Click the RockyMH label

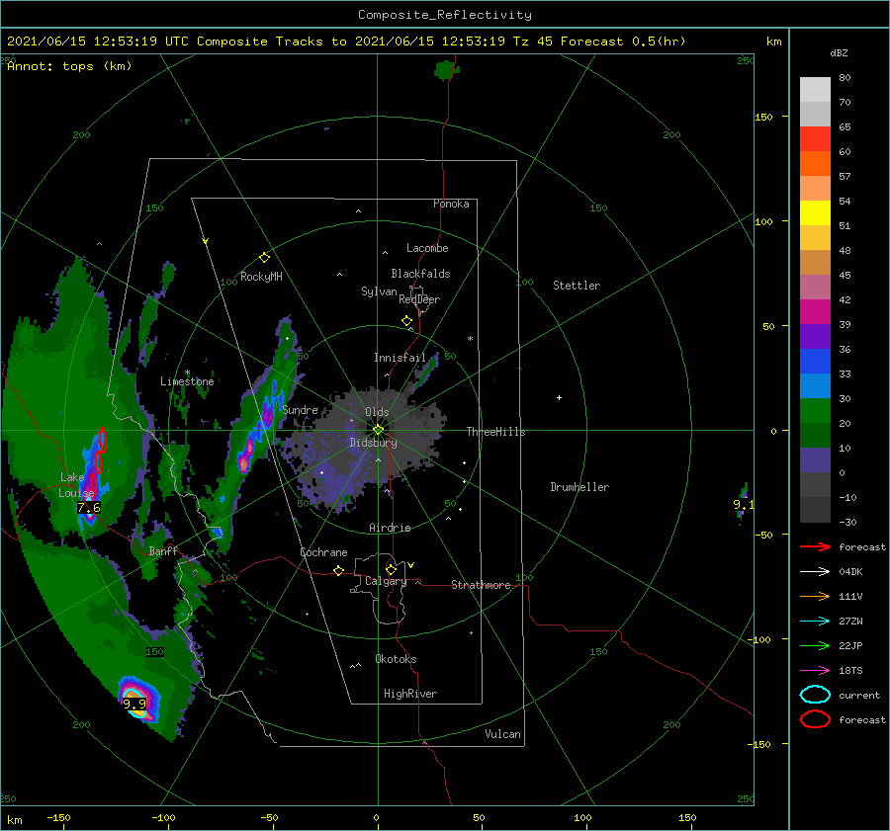pyautogui.click(x=261, y=277)
